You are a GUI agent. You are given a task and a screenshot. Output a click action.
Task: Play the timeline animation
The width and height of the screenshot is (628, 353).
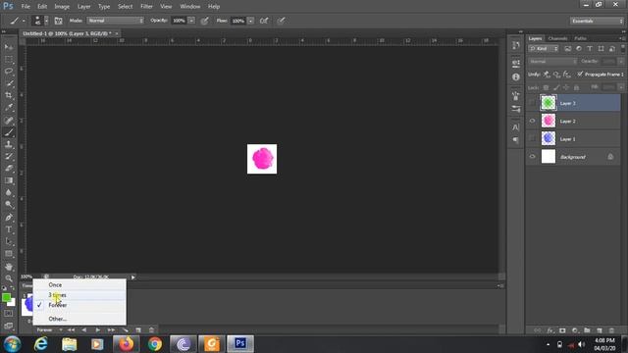[x=98, y=330]
